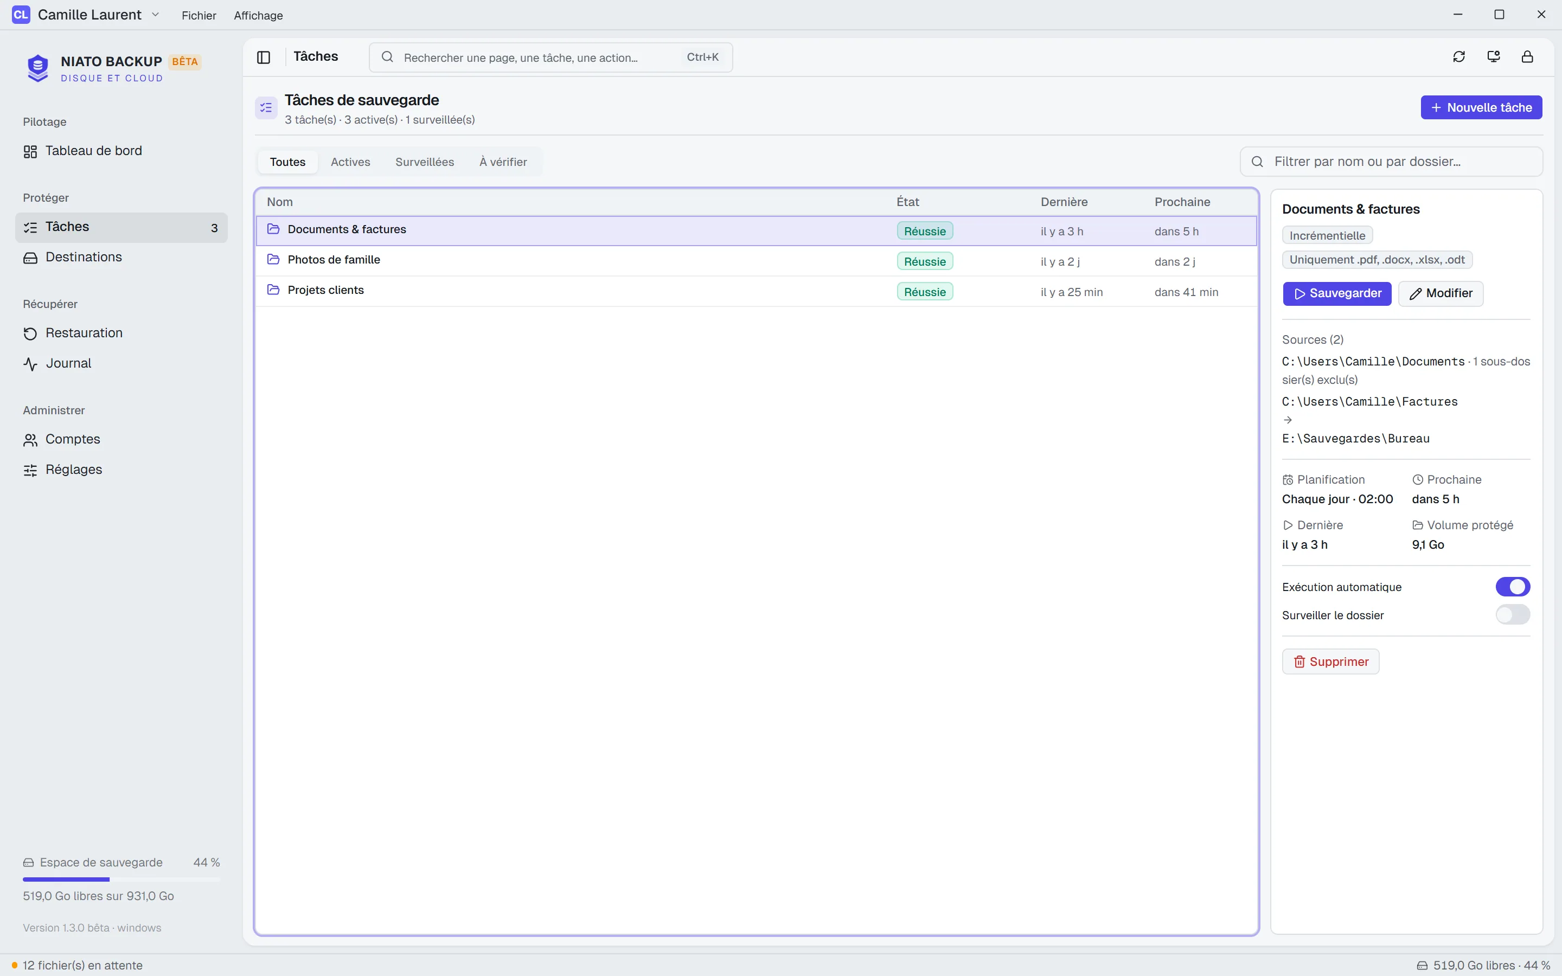Click the Supprimer button
This screenshot has height=976, width=1562.
click(1330, 662)
